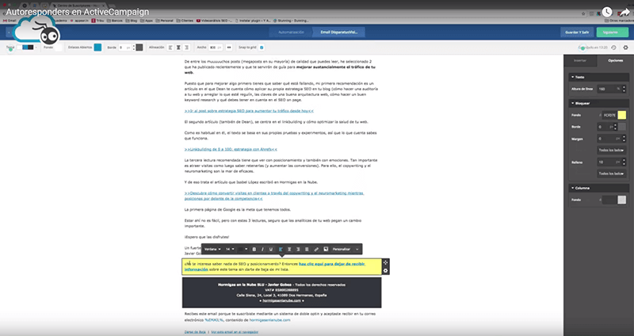Edit the Altura de línea value field
The height and width of the screenshot is (336, 634).
609,89
